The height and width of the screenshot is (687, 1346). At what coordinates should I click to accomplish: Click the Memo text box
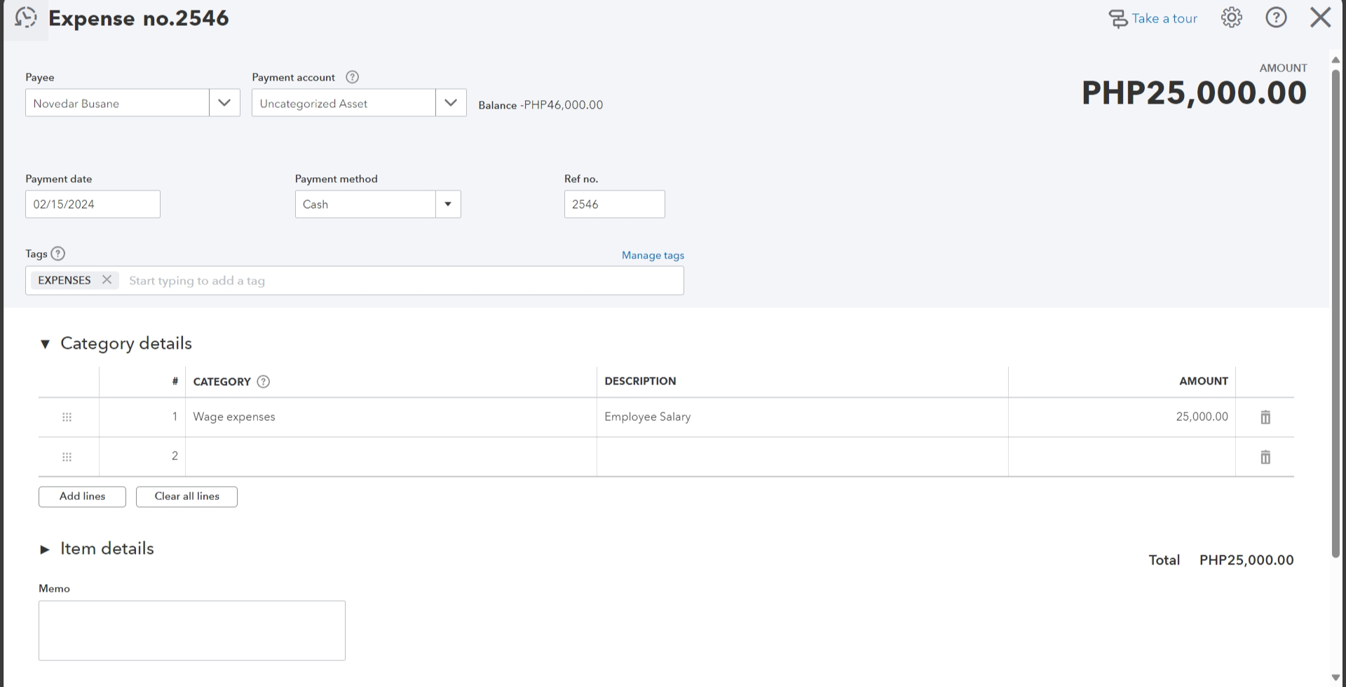pos(192,630)
